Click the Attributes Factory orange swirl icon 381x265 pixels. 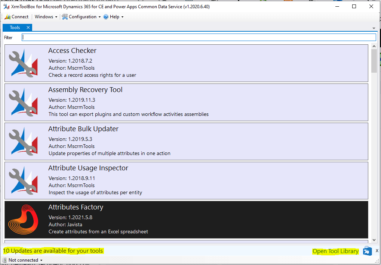point(24,220)
